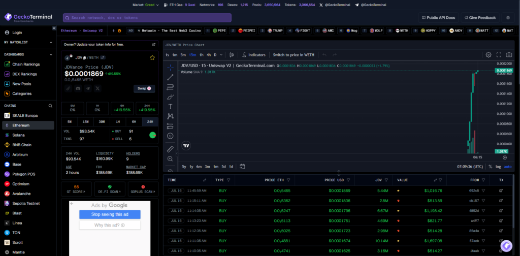Toggle auto scale on chart
Viewport: 520px width, 256px height.
(508, 167)
